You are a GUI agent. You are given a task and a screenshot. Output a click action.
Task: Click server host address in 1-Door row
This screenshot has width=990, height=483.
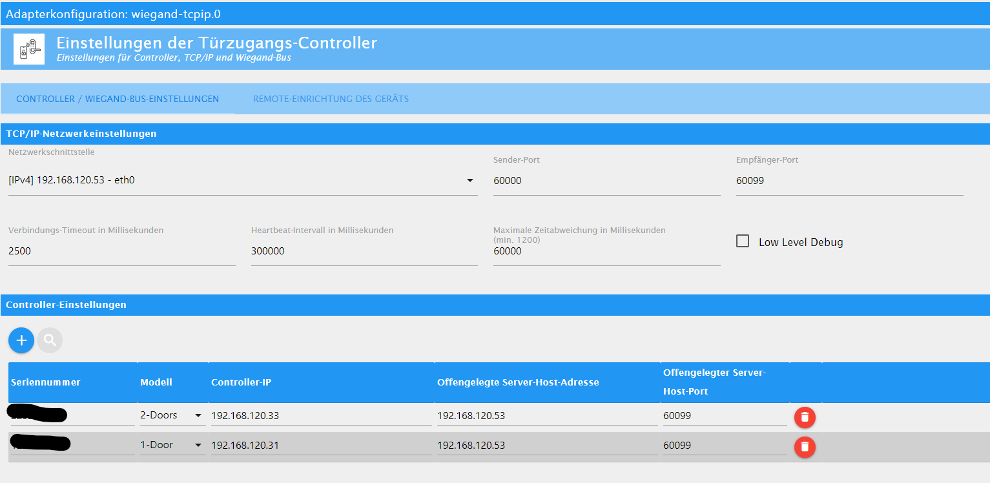(x=548, y=445)
